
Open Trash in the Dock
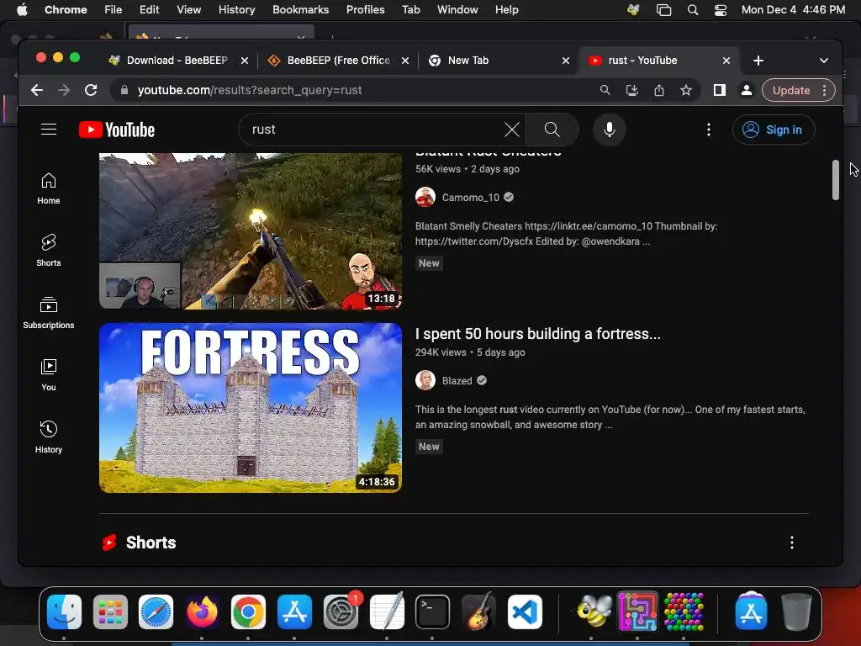(797, 612)
